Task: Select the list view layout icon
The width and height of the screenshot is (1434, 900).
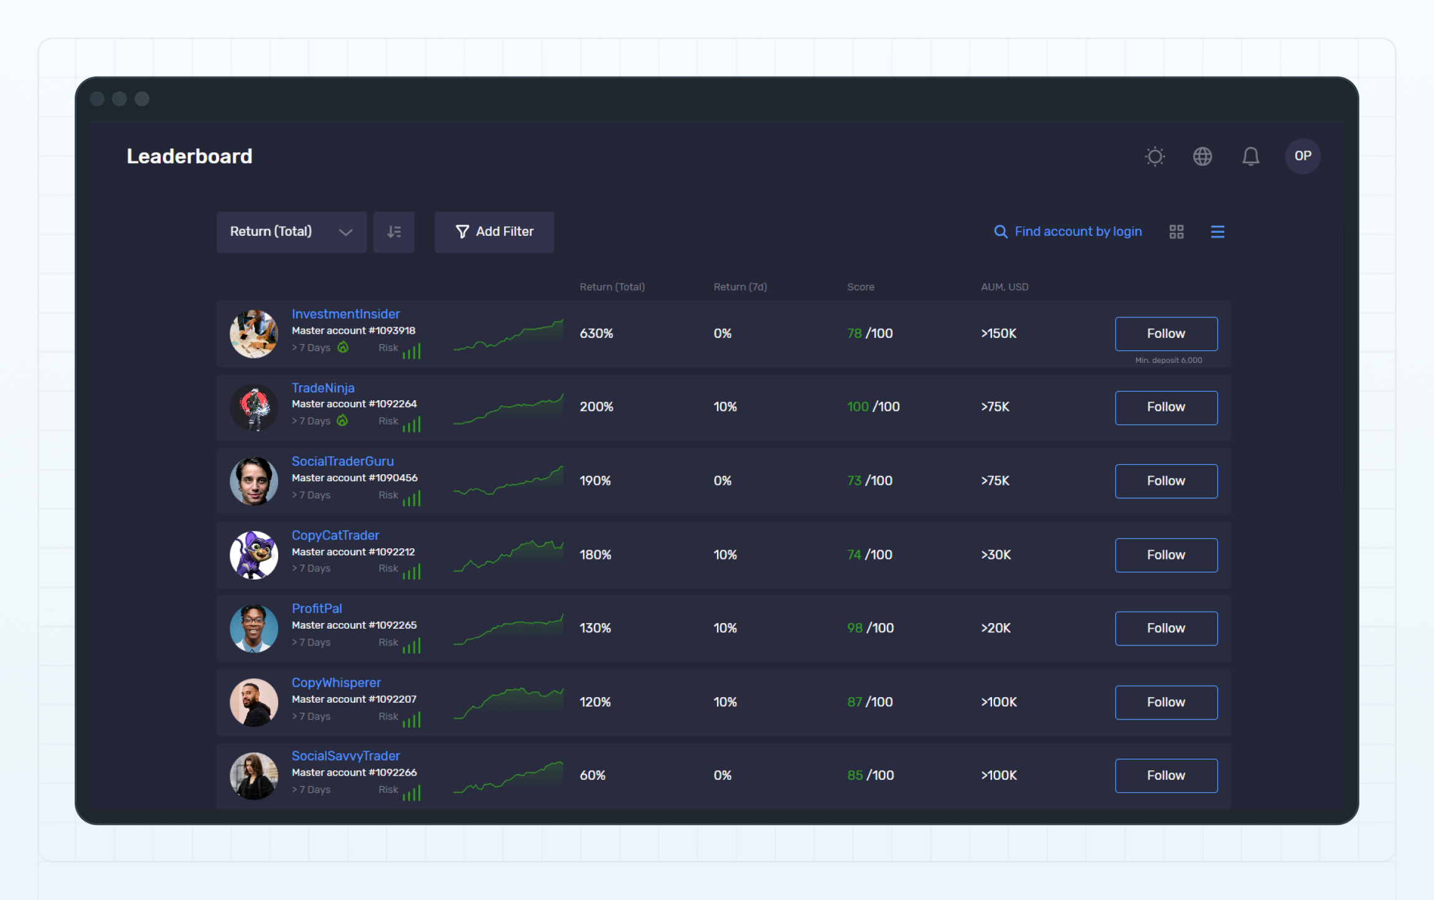Action: tap(1217, 232)
